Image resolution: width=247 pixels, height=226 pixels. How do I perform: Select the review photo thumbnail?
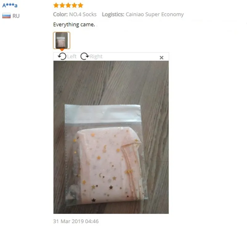coord(61,40)
